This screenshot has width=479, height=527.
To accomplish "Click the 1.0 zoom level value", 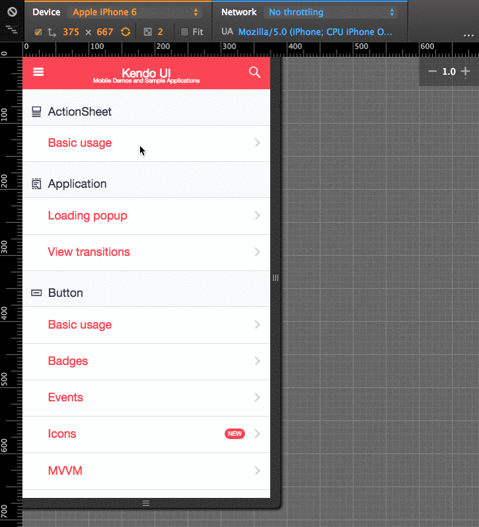I will click(449, 71).
